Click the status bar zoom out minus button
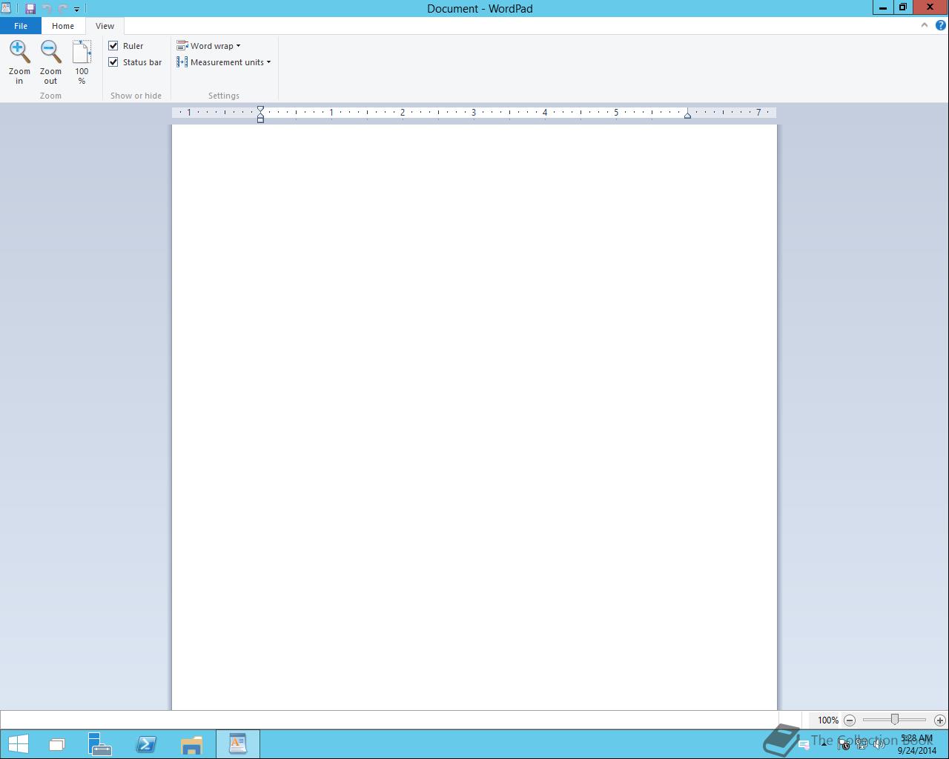This screenshot has height=759, width=949. [x=850, y=720]
